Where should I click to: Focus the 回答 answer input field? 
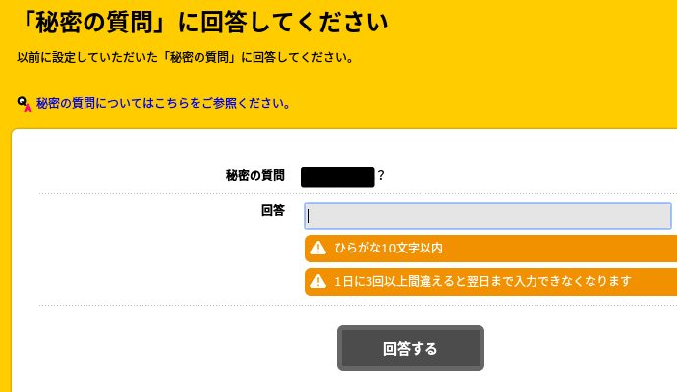pyautogui.click(x=487, y=216)
